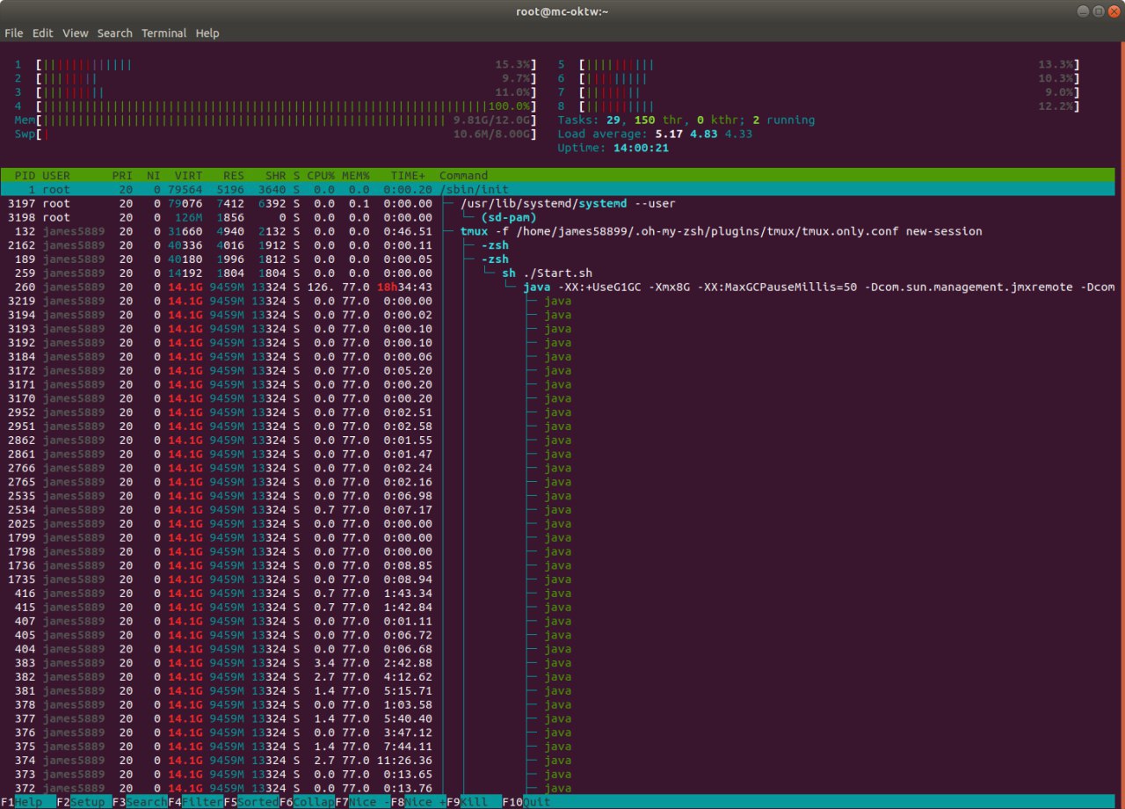
Task: Click the CPU 5 usage meter
Action: (x=818, y=64)
